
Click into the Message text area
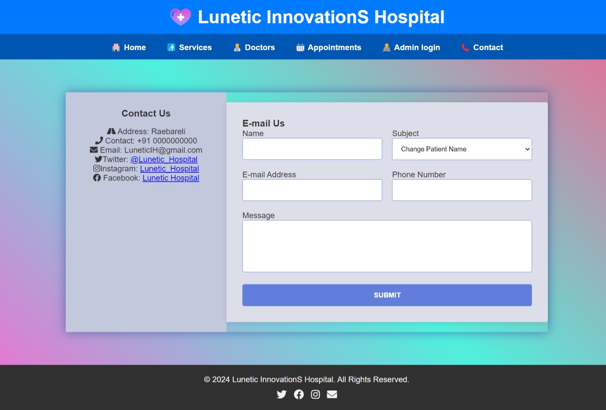point(387,246)
